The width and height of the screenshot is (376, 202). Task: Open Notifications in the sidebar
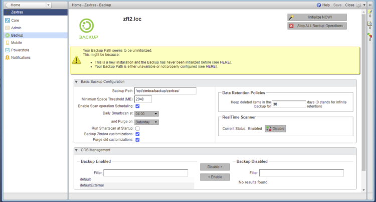coord(21,58)
